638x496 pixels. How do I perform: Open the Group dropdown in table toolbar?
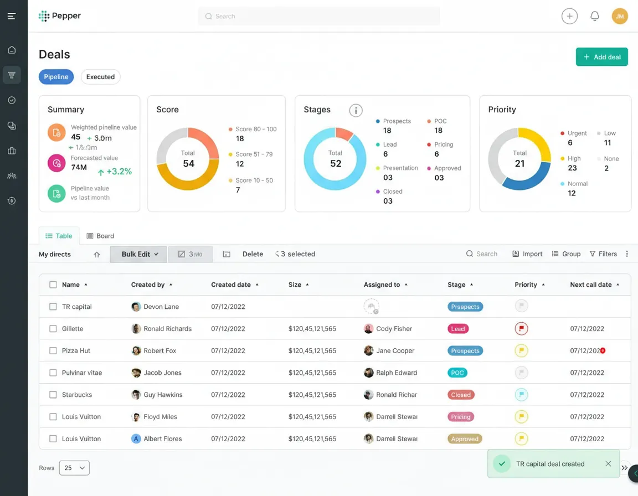(x=566, y=254)
